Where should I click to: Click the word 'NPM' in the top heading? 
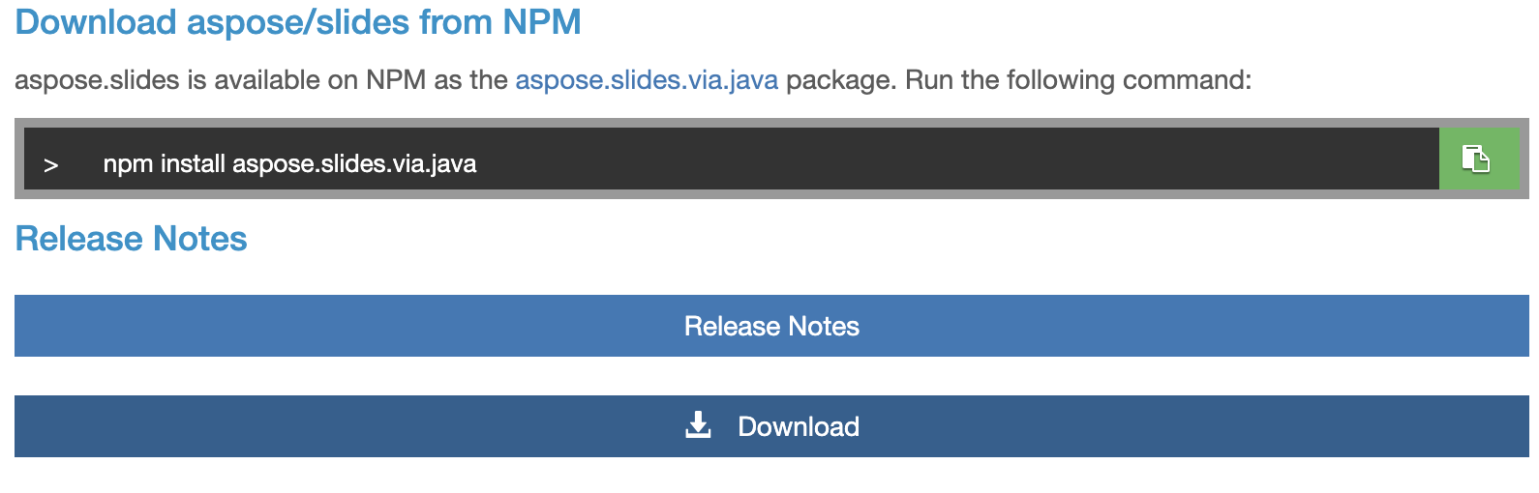coord(542,22)
